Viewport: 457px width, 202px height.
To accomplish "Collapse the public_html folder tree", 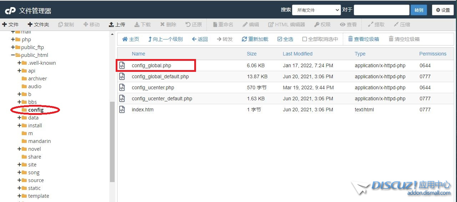I will [x=13, y=55].
